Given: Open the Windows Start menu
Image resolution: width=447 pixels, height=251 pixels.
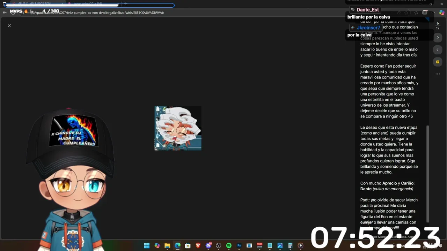Looking at the screenshot, I should tap(147, 246).
